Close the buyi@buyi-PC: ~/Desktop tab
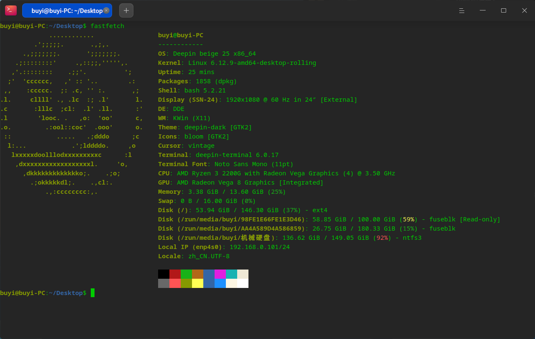The width and height of the screenshot is (535, 339). [106, 10]
